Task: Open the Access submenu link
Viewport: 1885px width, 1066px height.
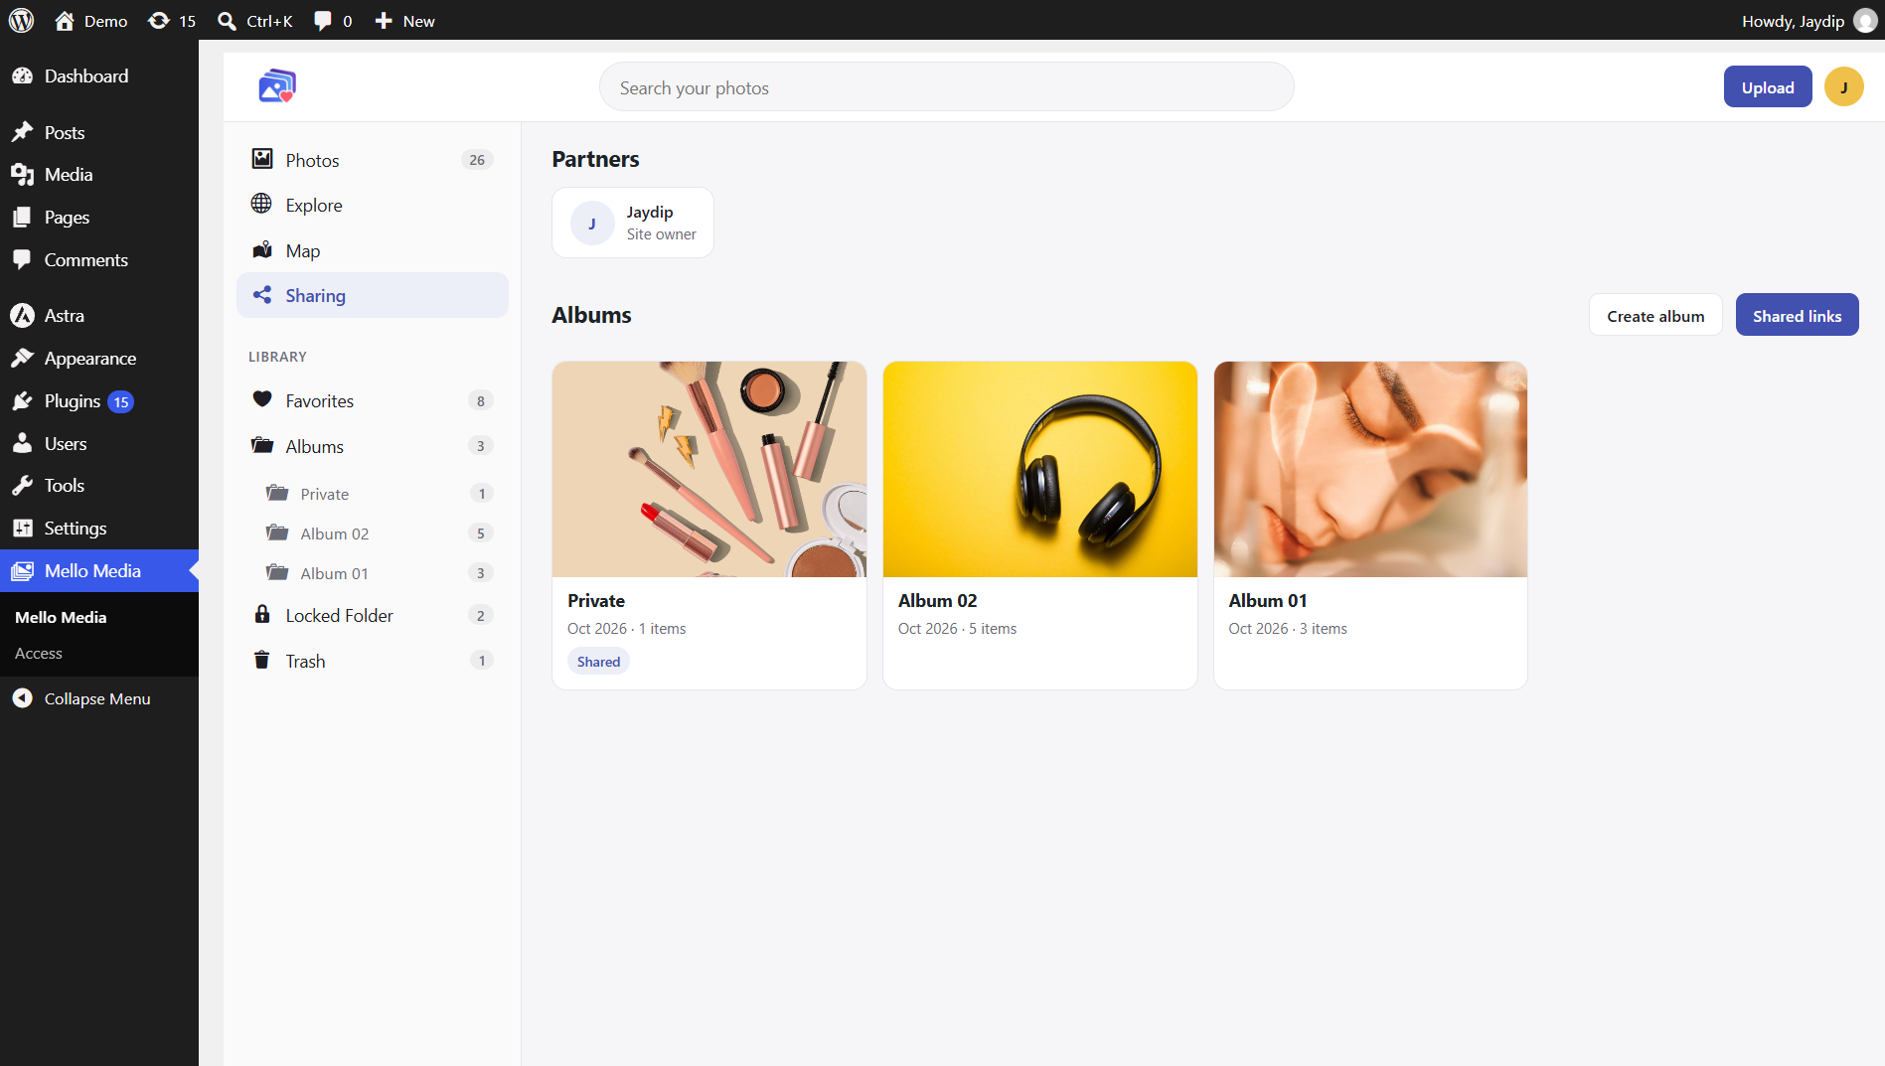Action: coord(39,654)
